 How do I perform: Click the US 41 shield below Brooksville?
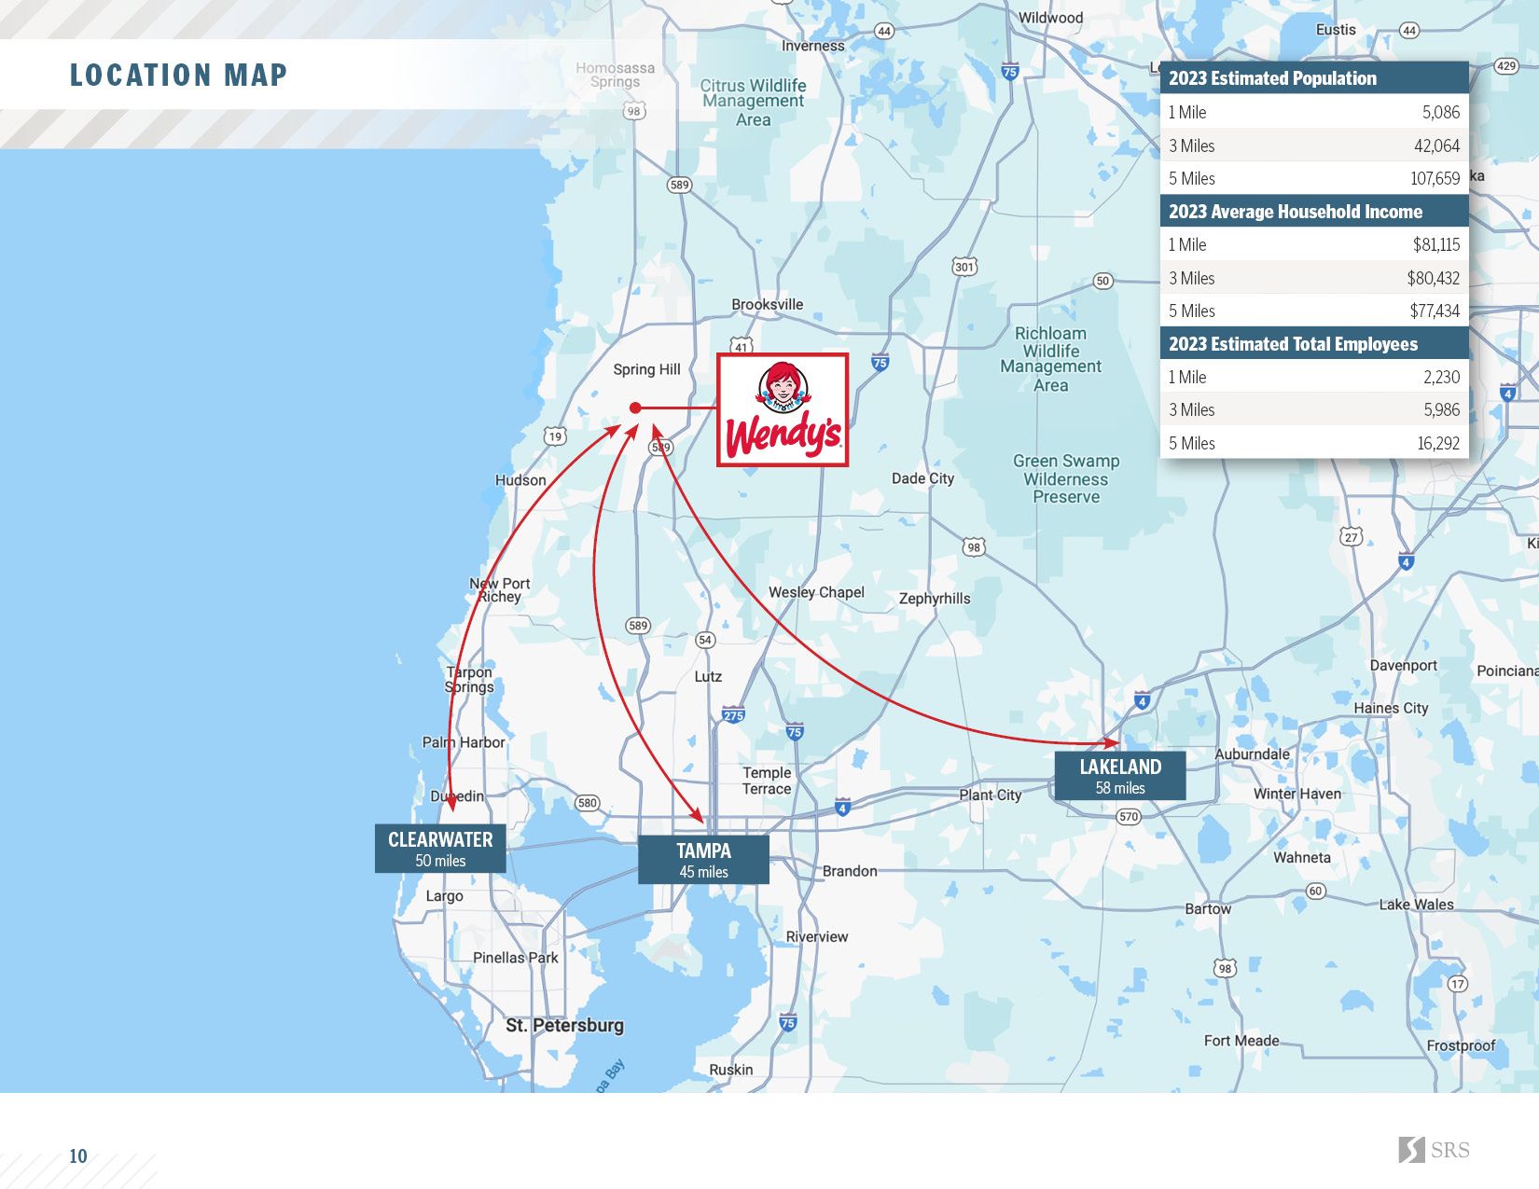click(741, 345)
